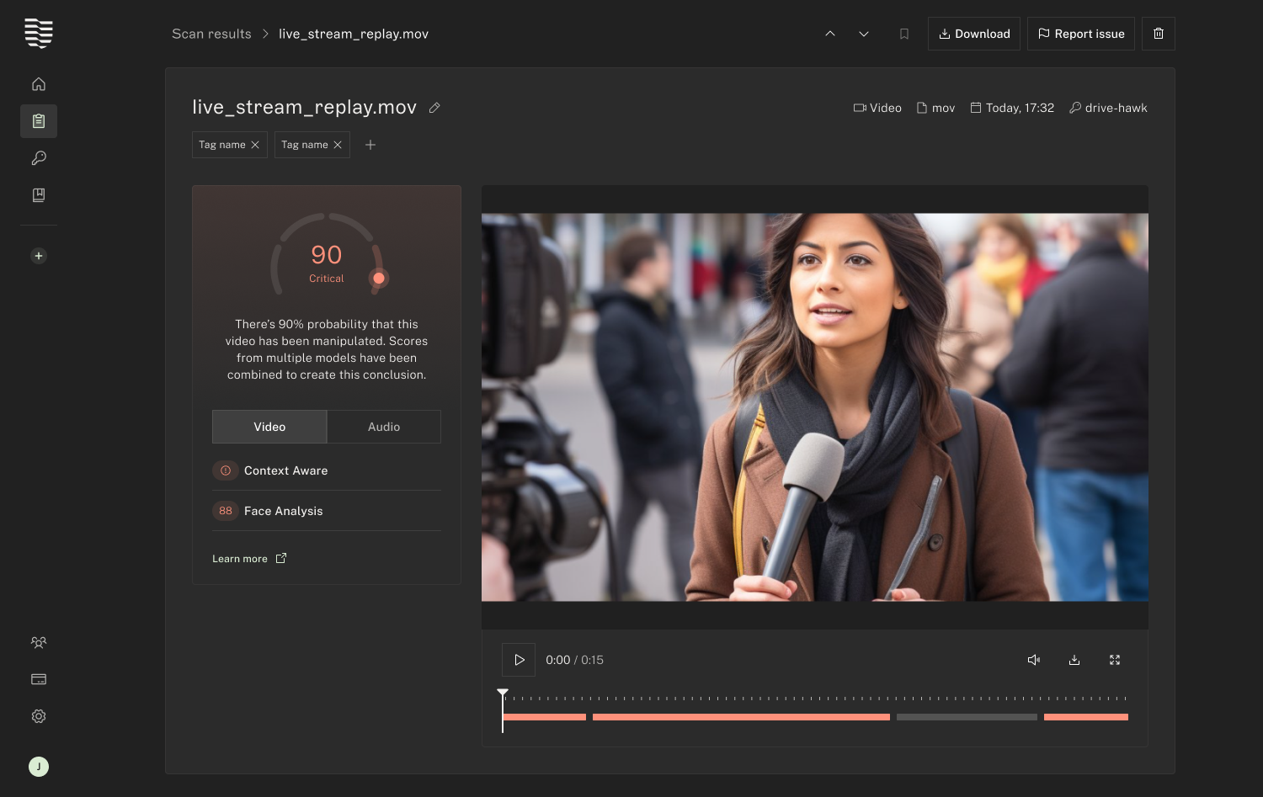The width and height of the screenshot is (1263, 797).
Task: Open saved items from the sidebar bookmark icon
Action: [x=38, y=194]
